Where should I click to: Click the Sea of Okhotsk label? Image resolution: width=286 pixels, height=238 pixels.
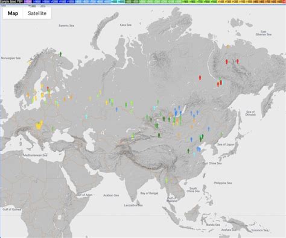click(250, 113)
